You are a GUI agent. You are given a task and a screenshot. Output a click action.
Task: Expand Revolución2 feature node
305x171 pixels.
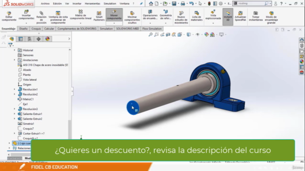(x=14, y=94)
